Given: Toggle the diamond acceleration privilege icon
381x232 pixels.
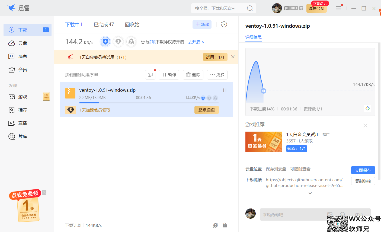Looking at the screenshot, I should 118,42.
